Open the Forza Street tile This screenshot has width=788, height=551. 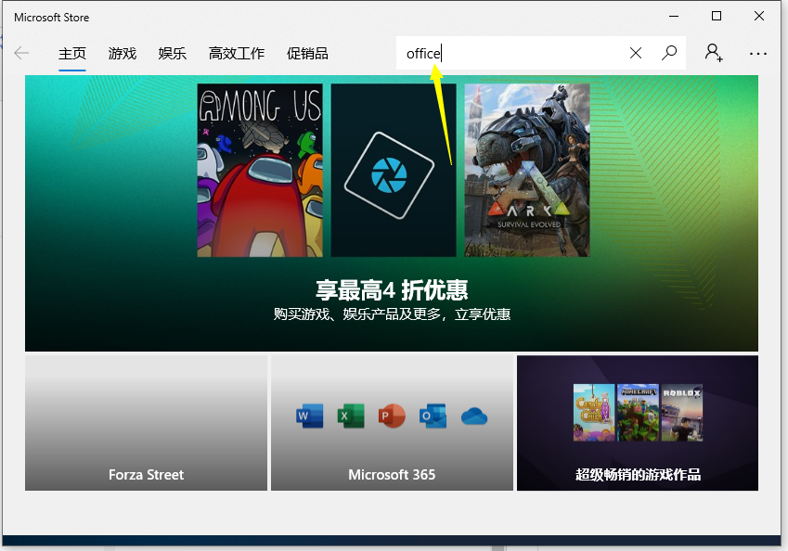(x=146, y=423)
